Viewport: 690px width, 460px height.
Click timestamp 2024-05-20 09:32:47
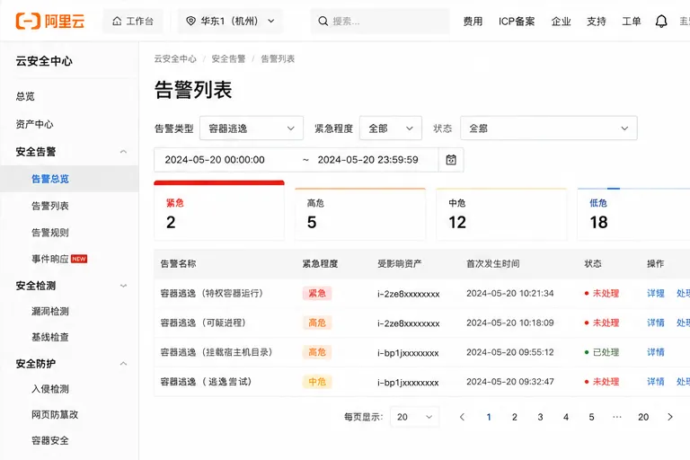510,382
